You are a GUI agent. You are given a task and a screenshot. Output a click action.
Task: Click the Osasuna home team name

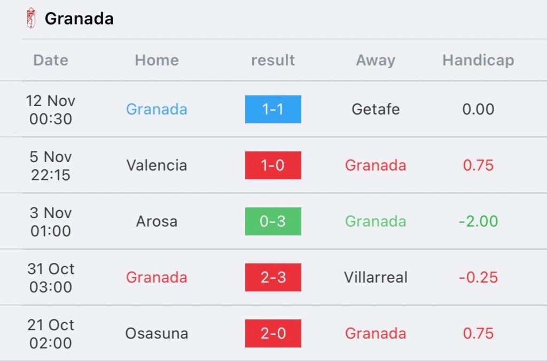pyautogui.click(x=157, y=333)
